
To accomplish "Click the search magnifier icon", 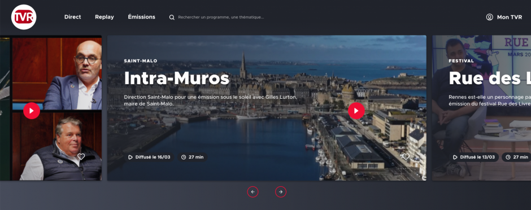I will [x=172, y=17].
